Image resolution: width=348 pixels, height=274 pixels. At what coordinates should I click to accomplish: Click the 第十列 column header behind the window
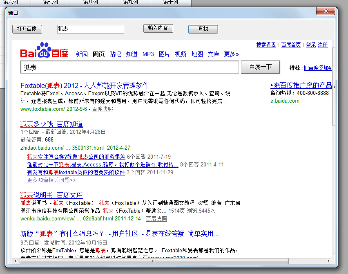coord(171,3)
